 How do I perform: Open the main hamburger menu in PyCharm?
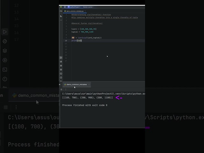(x=65, y=7)
